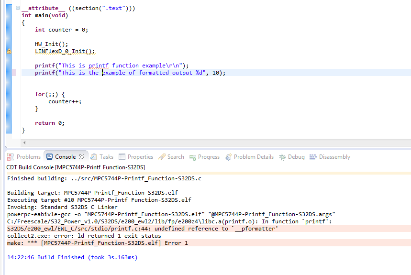Click the __attribute__ section declaration line
The image size is (411, 275).
pyautogui.click(x=78, y=9)
